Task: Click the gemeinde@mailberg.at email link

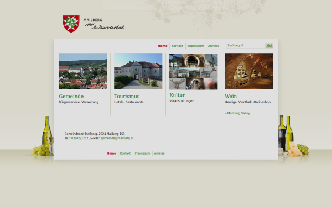Action: click(x=117, y=138)
